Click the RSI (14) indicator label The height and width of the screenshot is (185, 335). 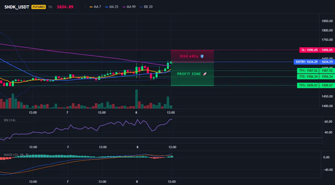(x=10, y=120)
